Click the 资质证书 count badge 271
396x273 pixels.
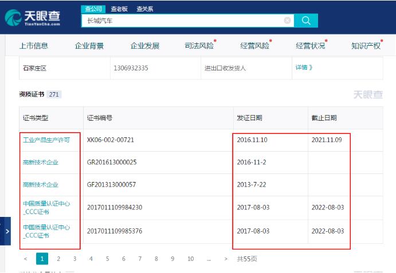click(54, 94)
